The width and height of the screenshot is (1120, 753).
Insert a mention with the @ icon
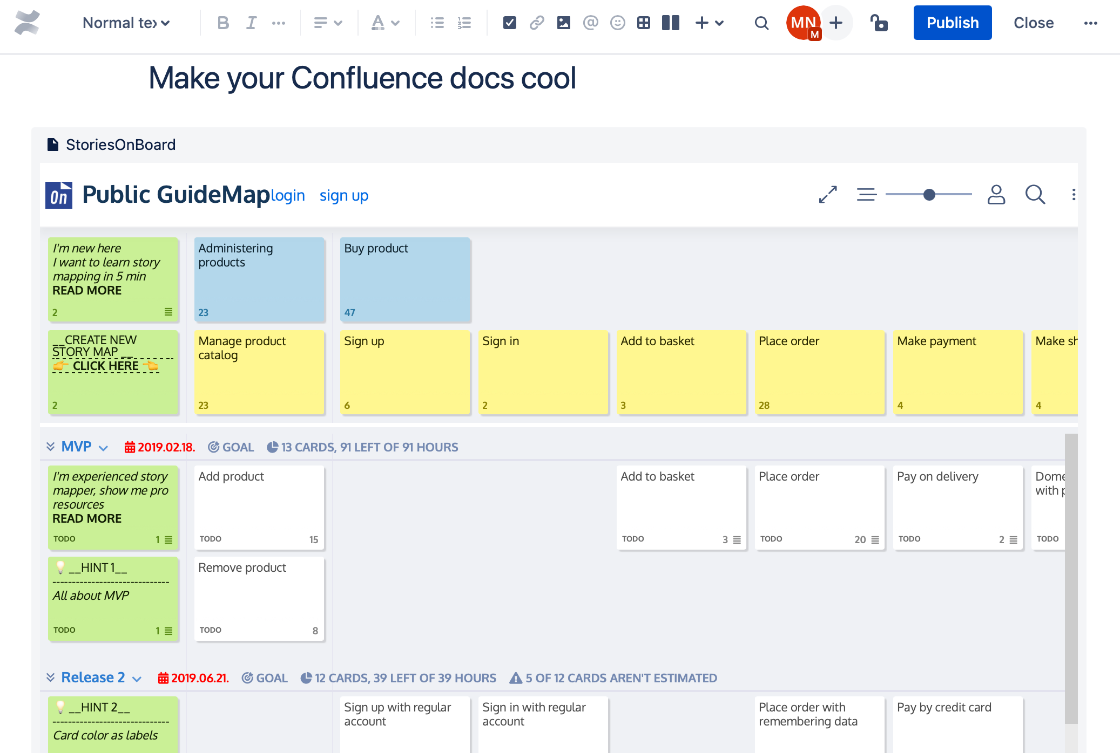pyautogui.click(x=590, y=23)
